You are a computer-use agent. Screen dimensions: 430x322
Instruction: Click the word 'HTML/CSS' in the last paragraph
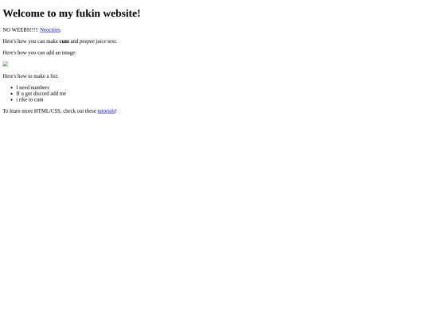47,111
